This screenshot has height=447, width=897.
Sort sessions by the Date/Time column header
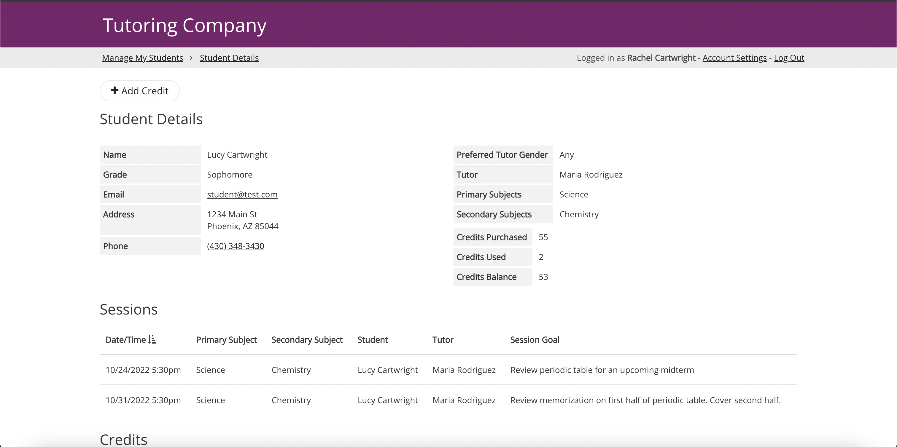coord(125,339)
